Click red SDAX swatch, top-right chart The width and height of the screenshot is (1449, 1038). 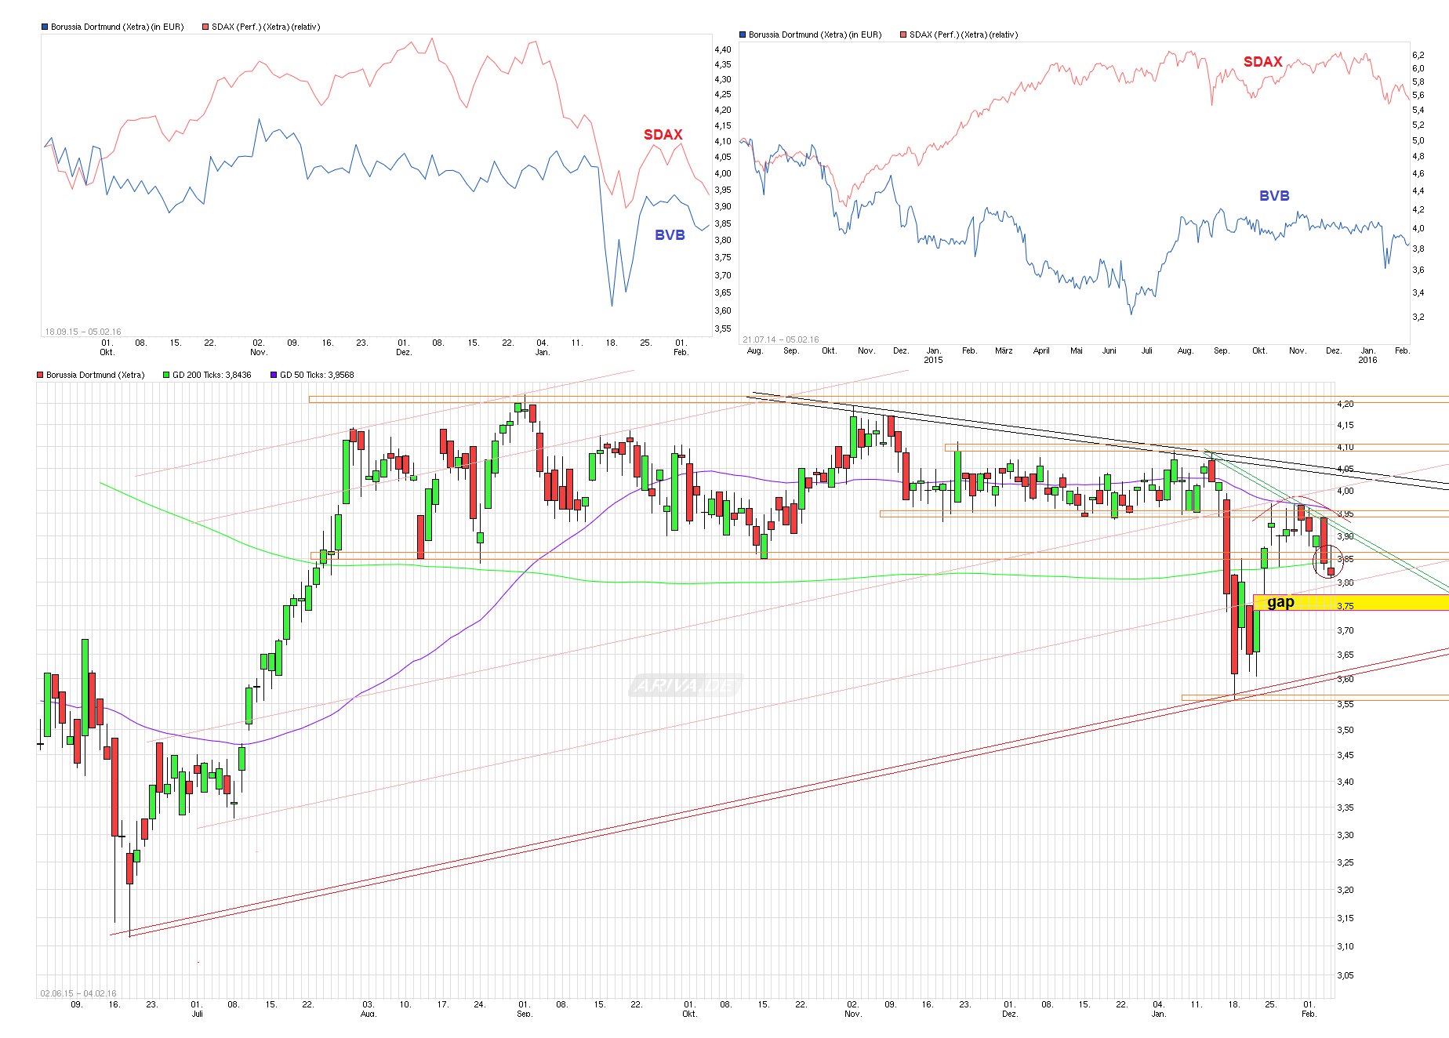pyautogui.click(x=903, y=34)
